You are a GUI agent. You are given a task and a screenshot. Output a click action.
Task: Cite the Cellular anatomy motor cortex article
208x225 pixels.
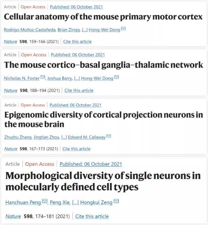[x=77, y=42]
